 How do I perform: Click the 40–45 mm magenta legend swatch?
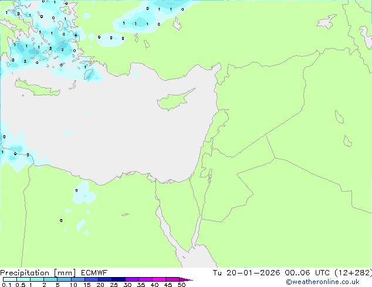point(159,279)
